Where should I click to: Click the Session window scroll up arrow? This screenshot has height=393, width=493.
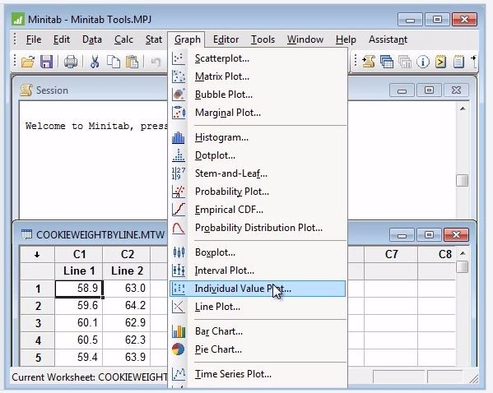pos(463,109)
